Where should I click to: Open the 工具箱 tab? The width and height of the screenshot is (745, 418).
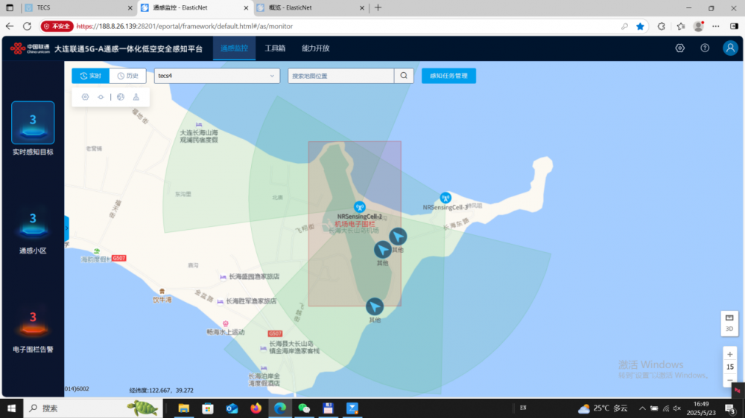(x=275, y=48)
